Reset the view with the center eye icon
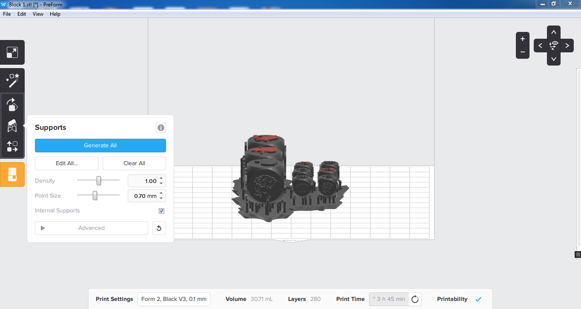 coord(554,46)
